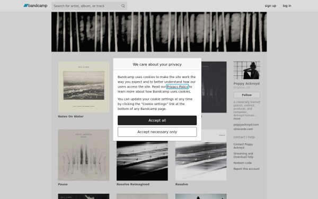This screenshot has width=318, height=199.
Task: Click the Bandcamp logo
Action: point(36,6)
